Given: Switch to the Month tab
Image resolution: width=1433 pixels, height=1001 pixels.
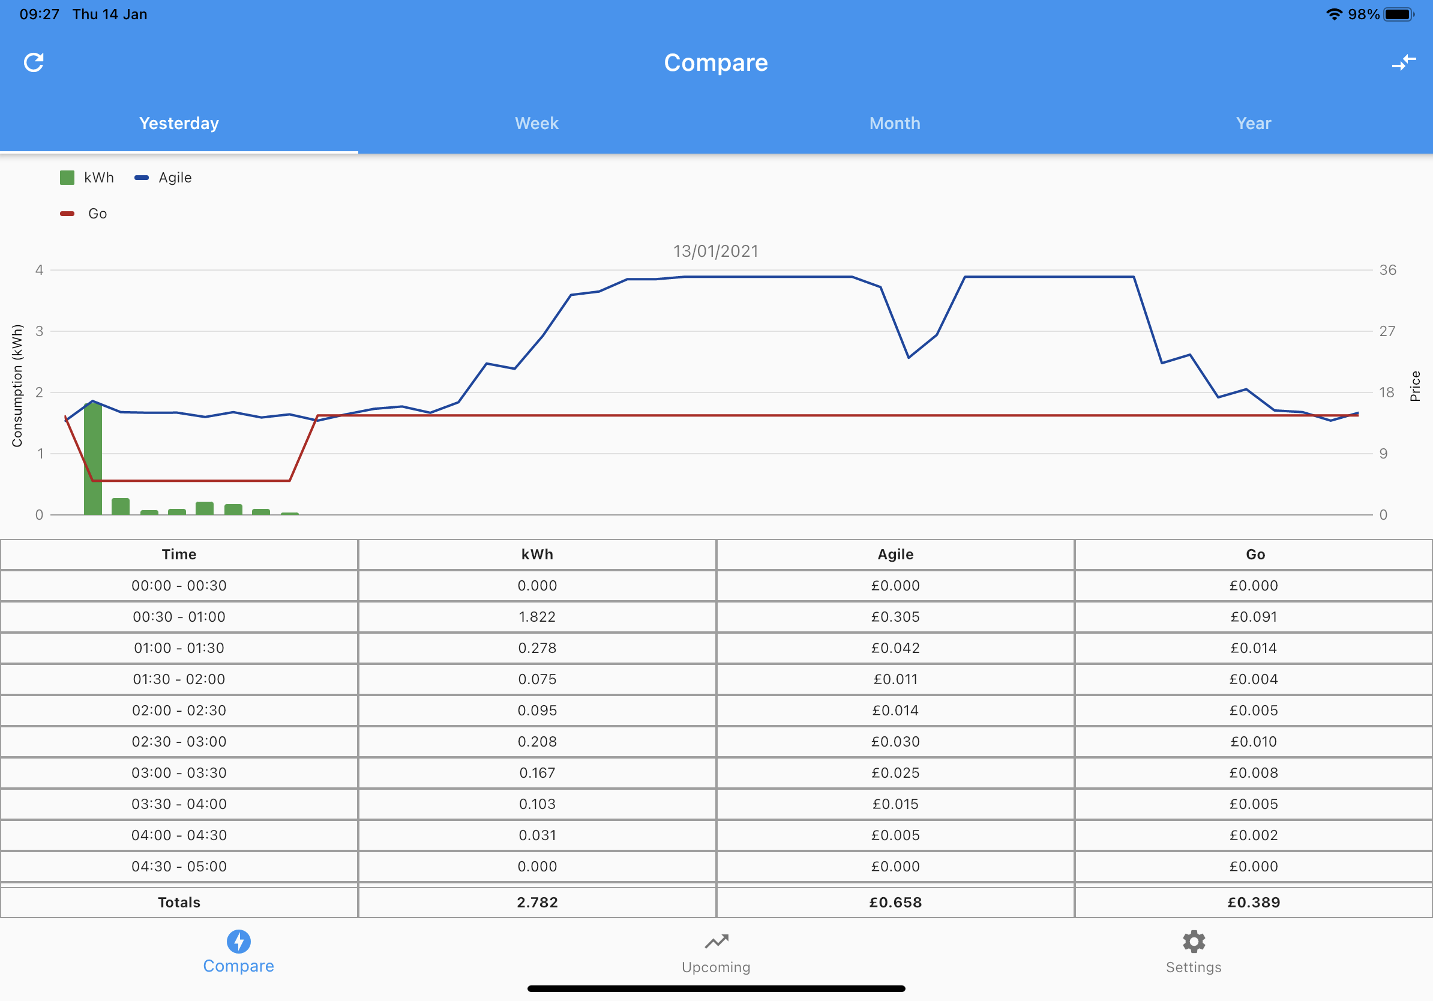Looking at the screenshot, I should pos(895,123).
